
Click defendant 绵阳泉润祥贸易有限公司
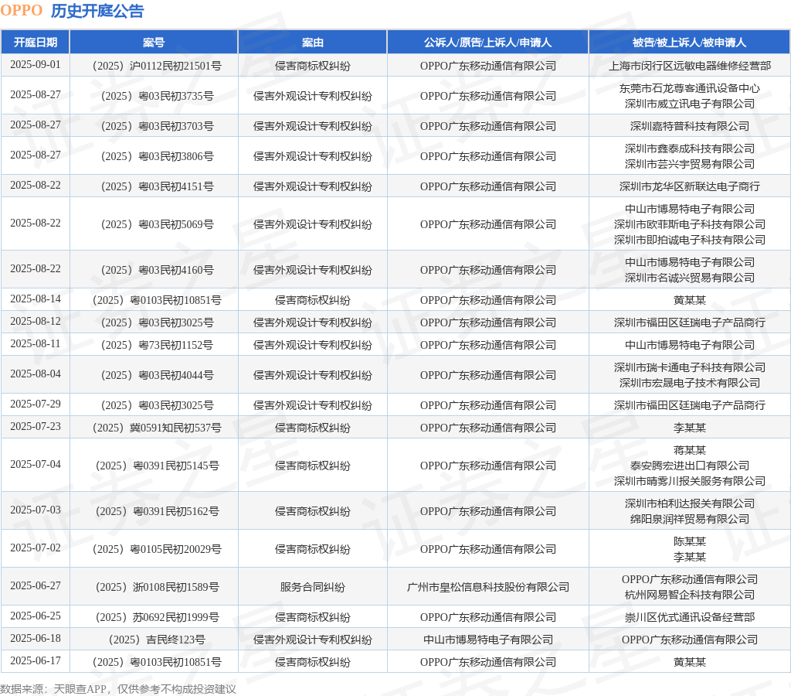tap(690, 519)
